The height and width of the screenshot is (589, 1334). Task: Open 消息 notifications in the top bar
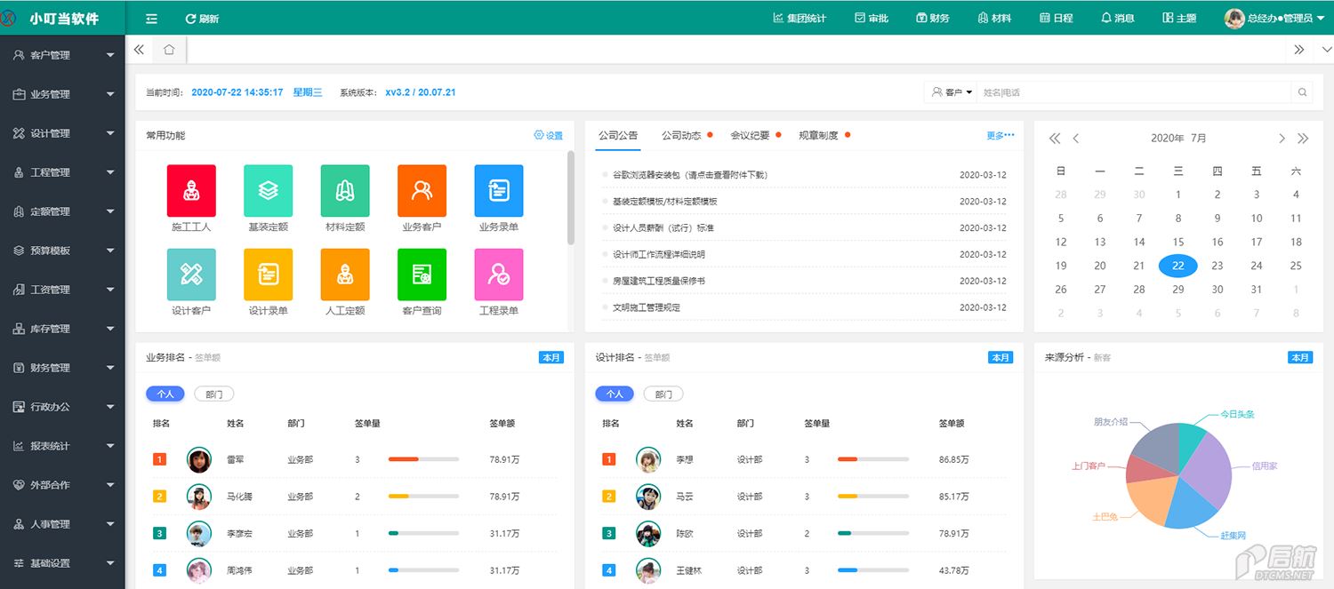coord(1118,19)
